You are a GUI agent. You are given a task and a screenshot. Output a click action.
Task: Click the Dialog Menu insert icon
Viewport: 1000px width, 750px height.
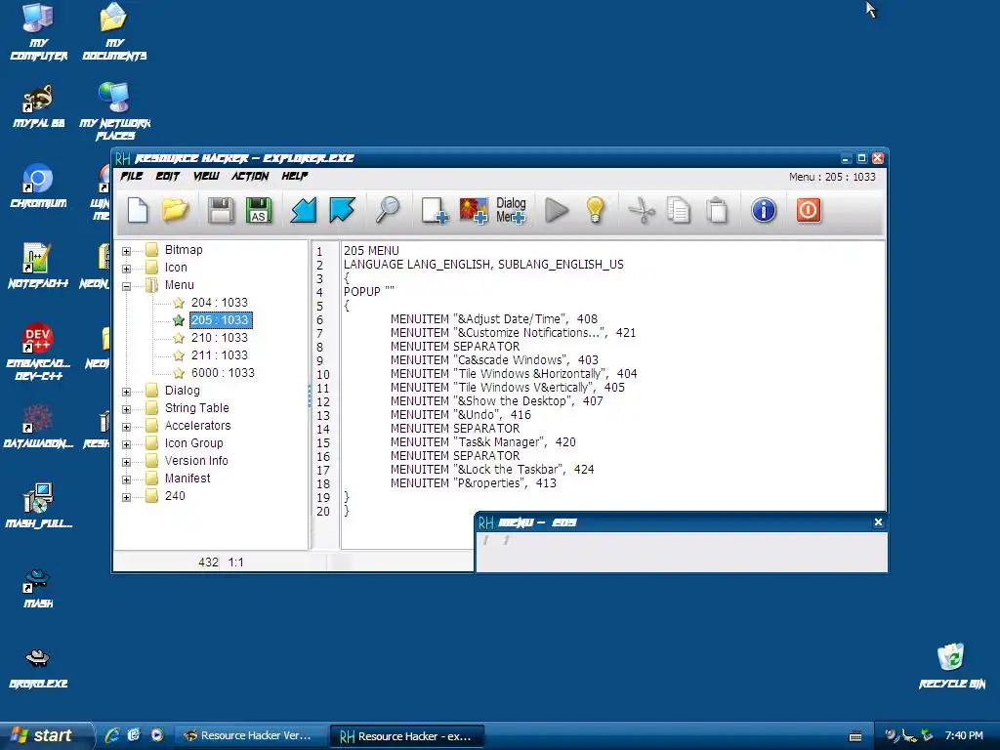pyautogui.click(x=511, y=211)
